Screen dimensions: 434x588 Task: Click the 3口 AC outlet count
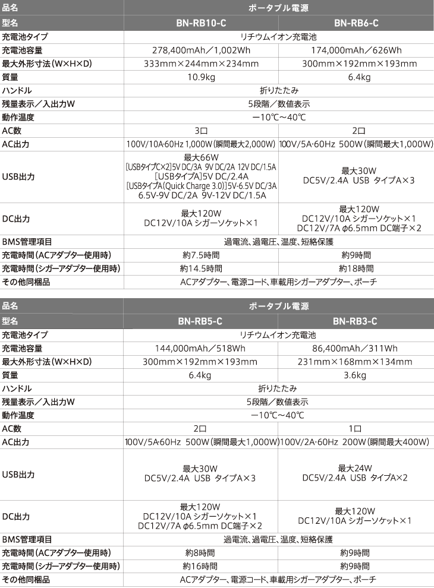coord(201,130)
